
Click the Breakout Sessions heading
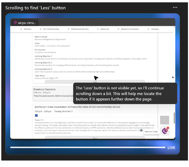[x=44, y=89]
